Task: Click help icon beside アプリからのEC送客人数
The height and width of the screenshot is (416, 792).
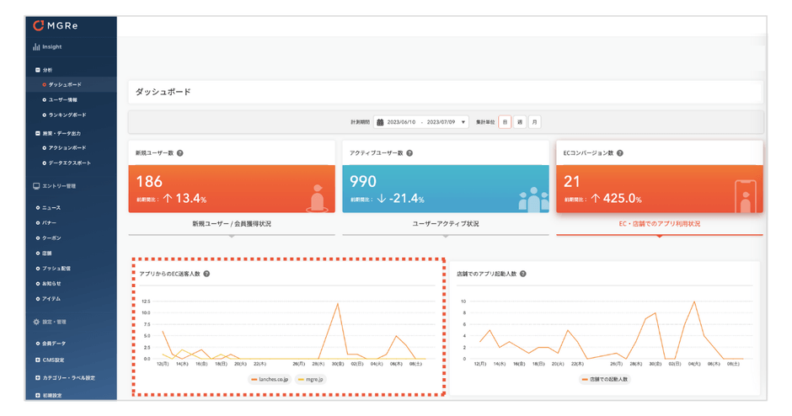Action: coord(206,274)
